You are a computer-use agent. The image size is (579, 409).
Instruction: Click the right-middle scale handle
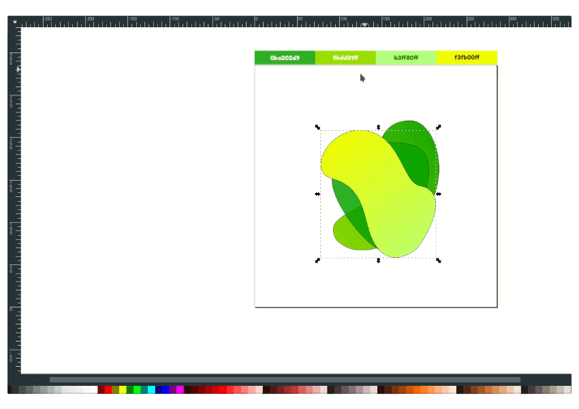coord(439,194)
